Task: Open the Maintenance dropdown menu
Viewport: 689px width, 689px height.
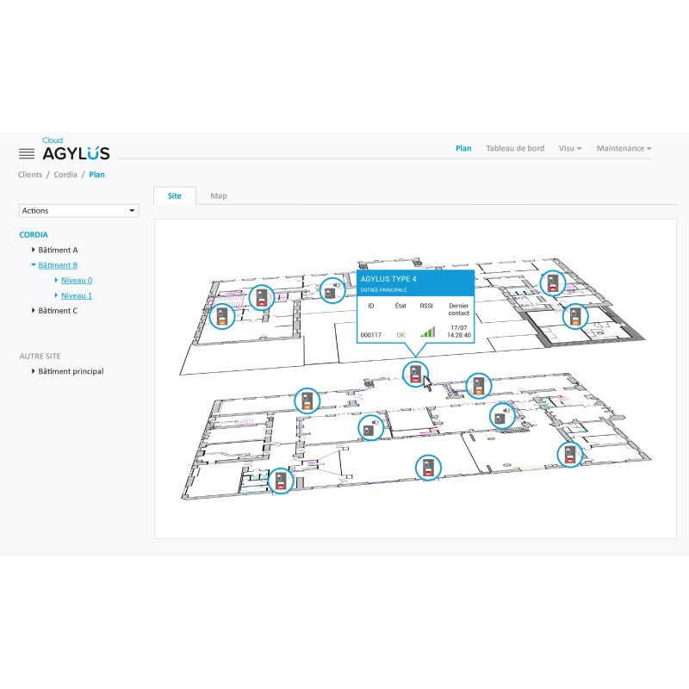Action: click(x=624, y=148)
